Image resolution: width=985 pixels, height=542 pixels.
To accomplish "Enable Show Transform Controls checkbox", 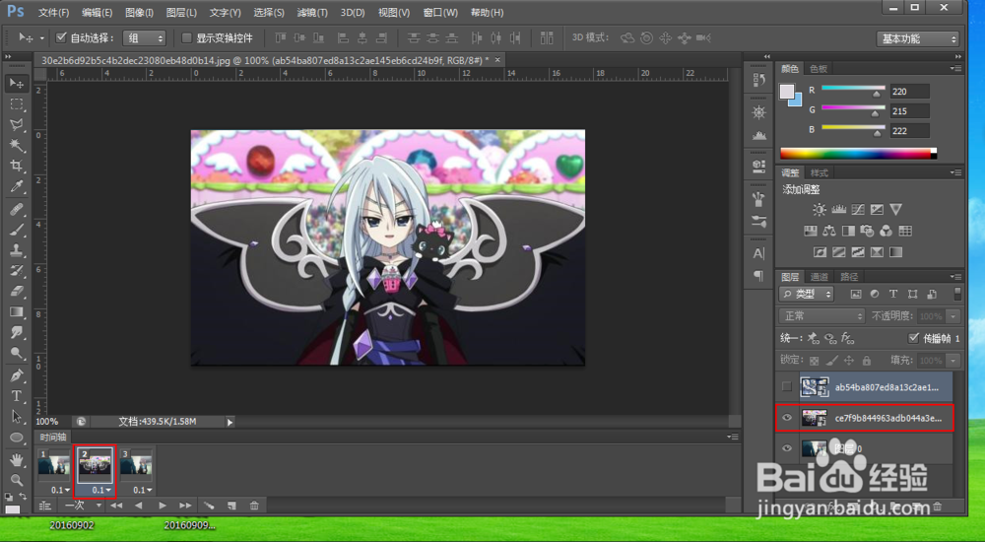I will tap(186, 37).
